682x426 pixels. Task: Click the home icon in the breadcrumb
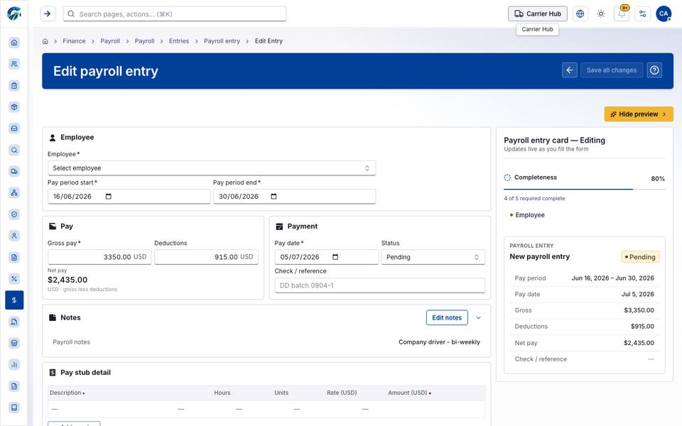[45, 41]
